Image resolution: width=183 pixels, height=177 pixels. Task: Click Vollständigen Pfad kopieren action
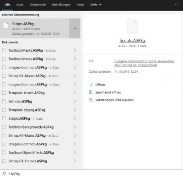[114, 100]
